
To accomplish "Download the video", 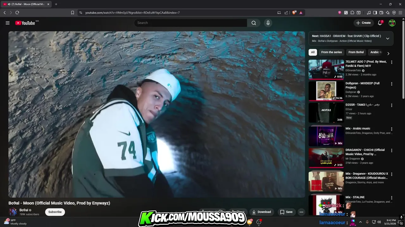I will tap(261, 212).
